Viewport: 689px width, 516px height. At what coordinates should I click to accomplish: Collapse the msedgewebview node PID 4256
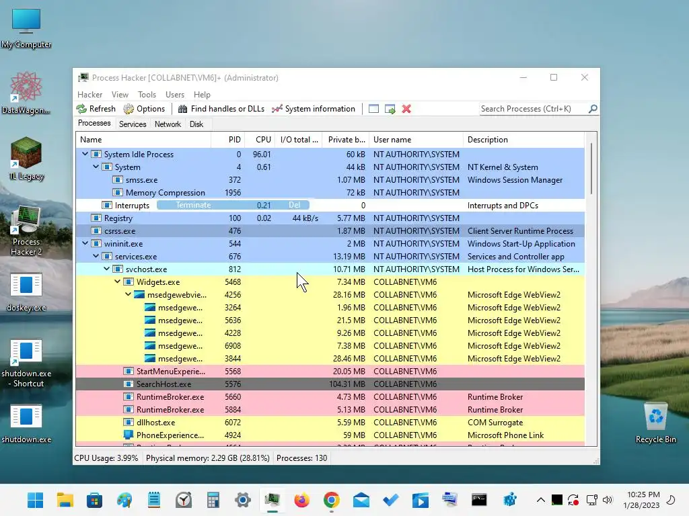click(x=128, y=294)
